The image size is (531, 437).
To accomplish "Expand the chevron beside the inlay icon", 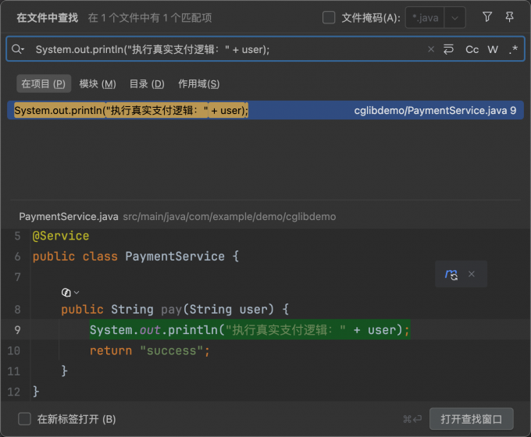I will click(x=77, y=293).
